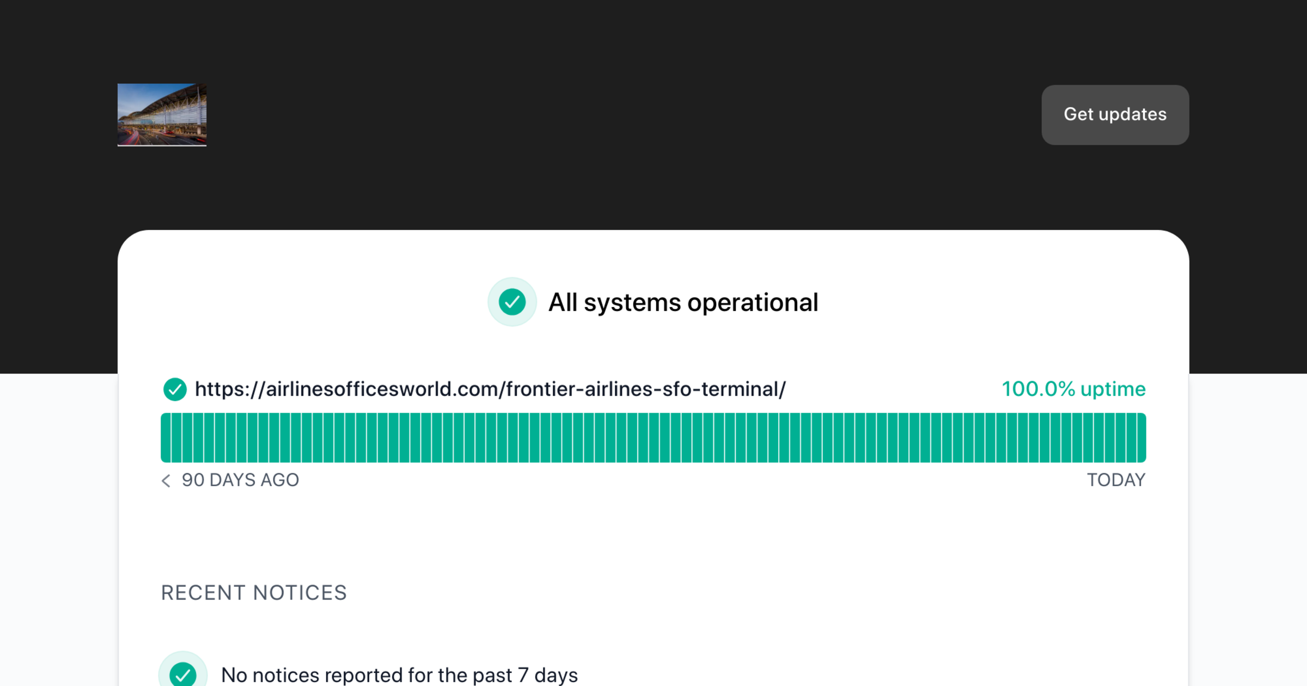Expand earlier history using the left chevron
1307x686 pixels.
pos(166,481)
